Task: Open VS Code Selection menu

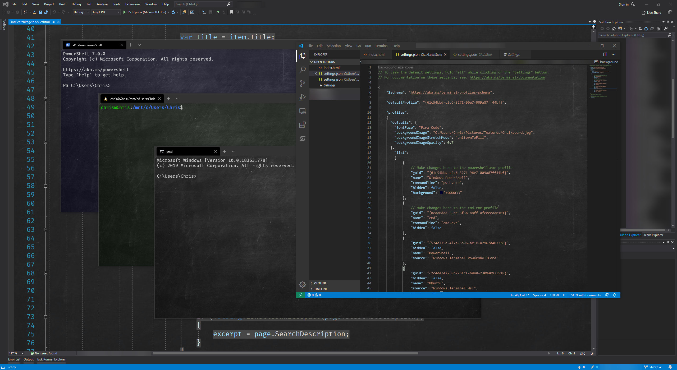Action: (334, 46)
